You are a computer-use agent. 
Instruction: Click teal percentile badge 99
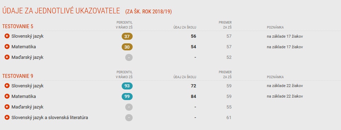click(x=127, y=97)
